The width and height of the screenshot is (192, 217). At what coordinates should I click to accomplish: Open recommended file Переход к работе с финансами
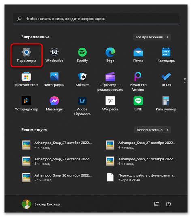point(141,177)
